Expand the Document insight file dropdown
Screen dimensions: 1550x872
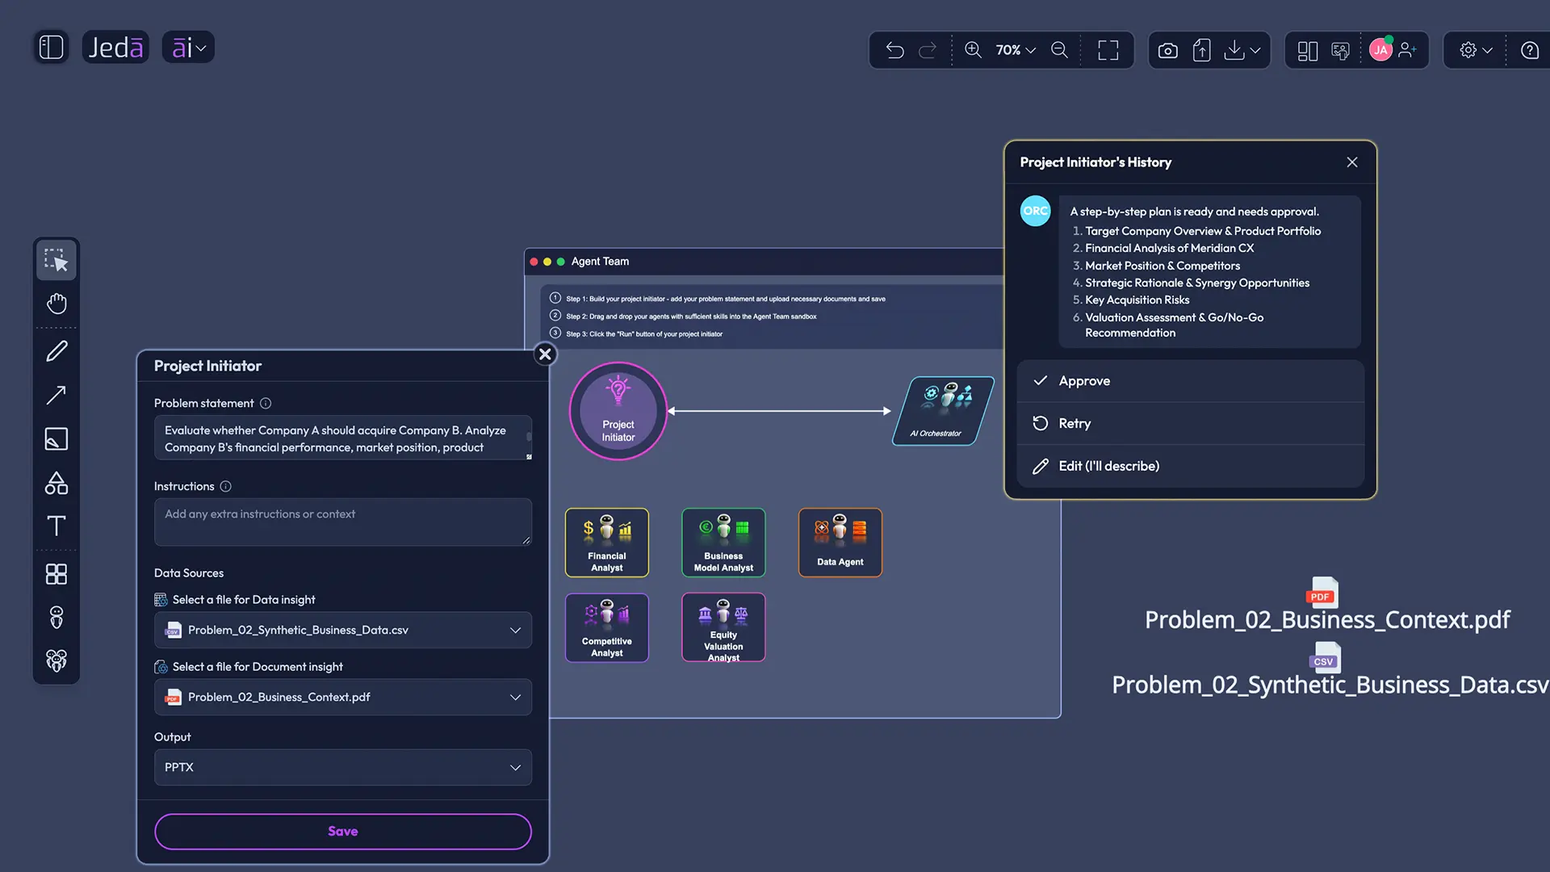(x=342, y=697)
